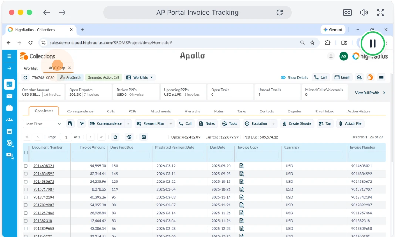Select the checkbox for row 9015717907
This screenshot has width=395, height=237.
coord(26,189)
